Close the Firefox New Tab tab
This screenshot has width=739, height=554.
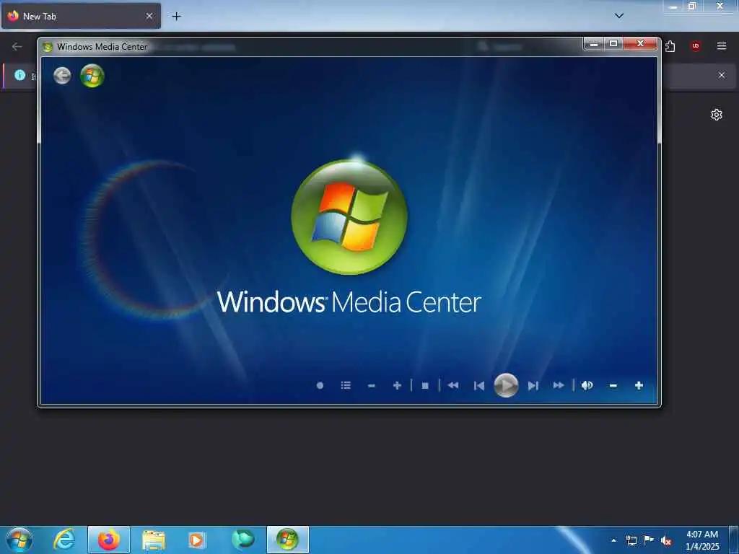[149, 16]
